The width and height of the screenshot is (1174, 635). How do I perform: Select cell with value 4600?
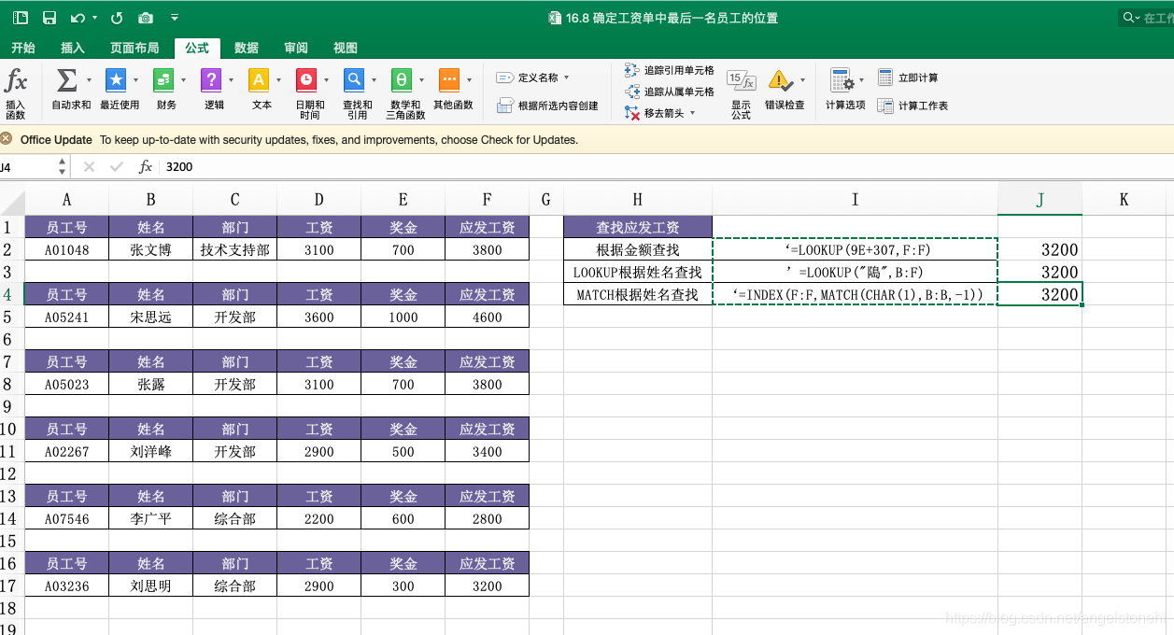[x=487, y=317]
